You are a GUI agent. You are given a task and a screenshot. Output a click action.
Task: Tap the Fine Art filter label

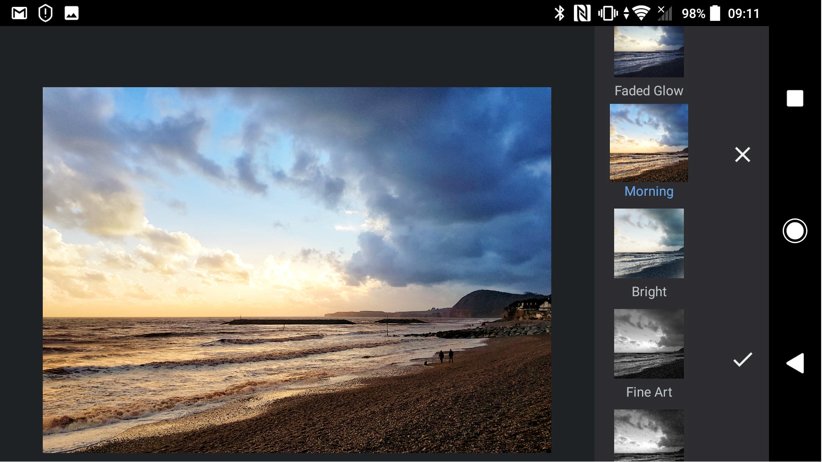click(x=649, y=392)
